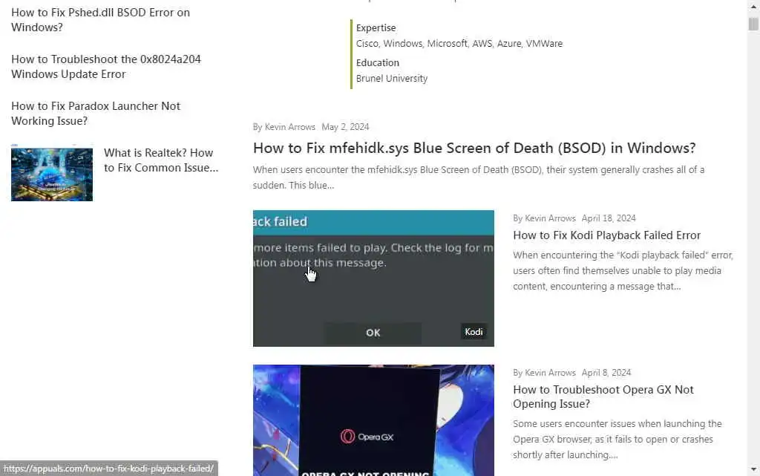
Task: Click the 'Brunel University' education text
Action: [x=392, y=79]
